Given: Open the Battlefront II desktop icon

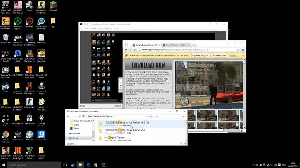Looking at the screenshot, I should [30, 119].
